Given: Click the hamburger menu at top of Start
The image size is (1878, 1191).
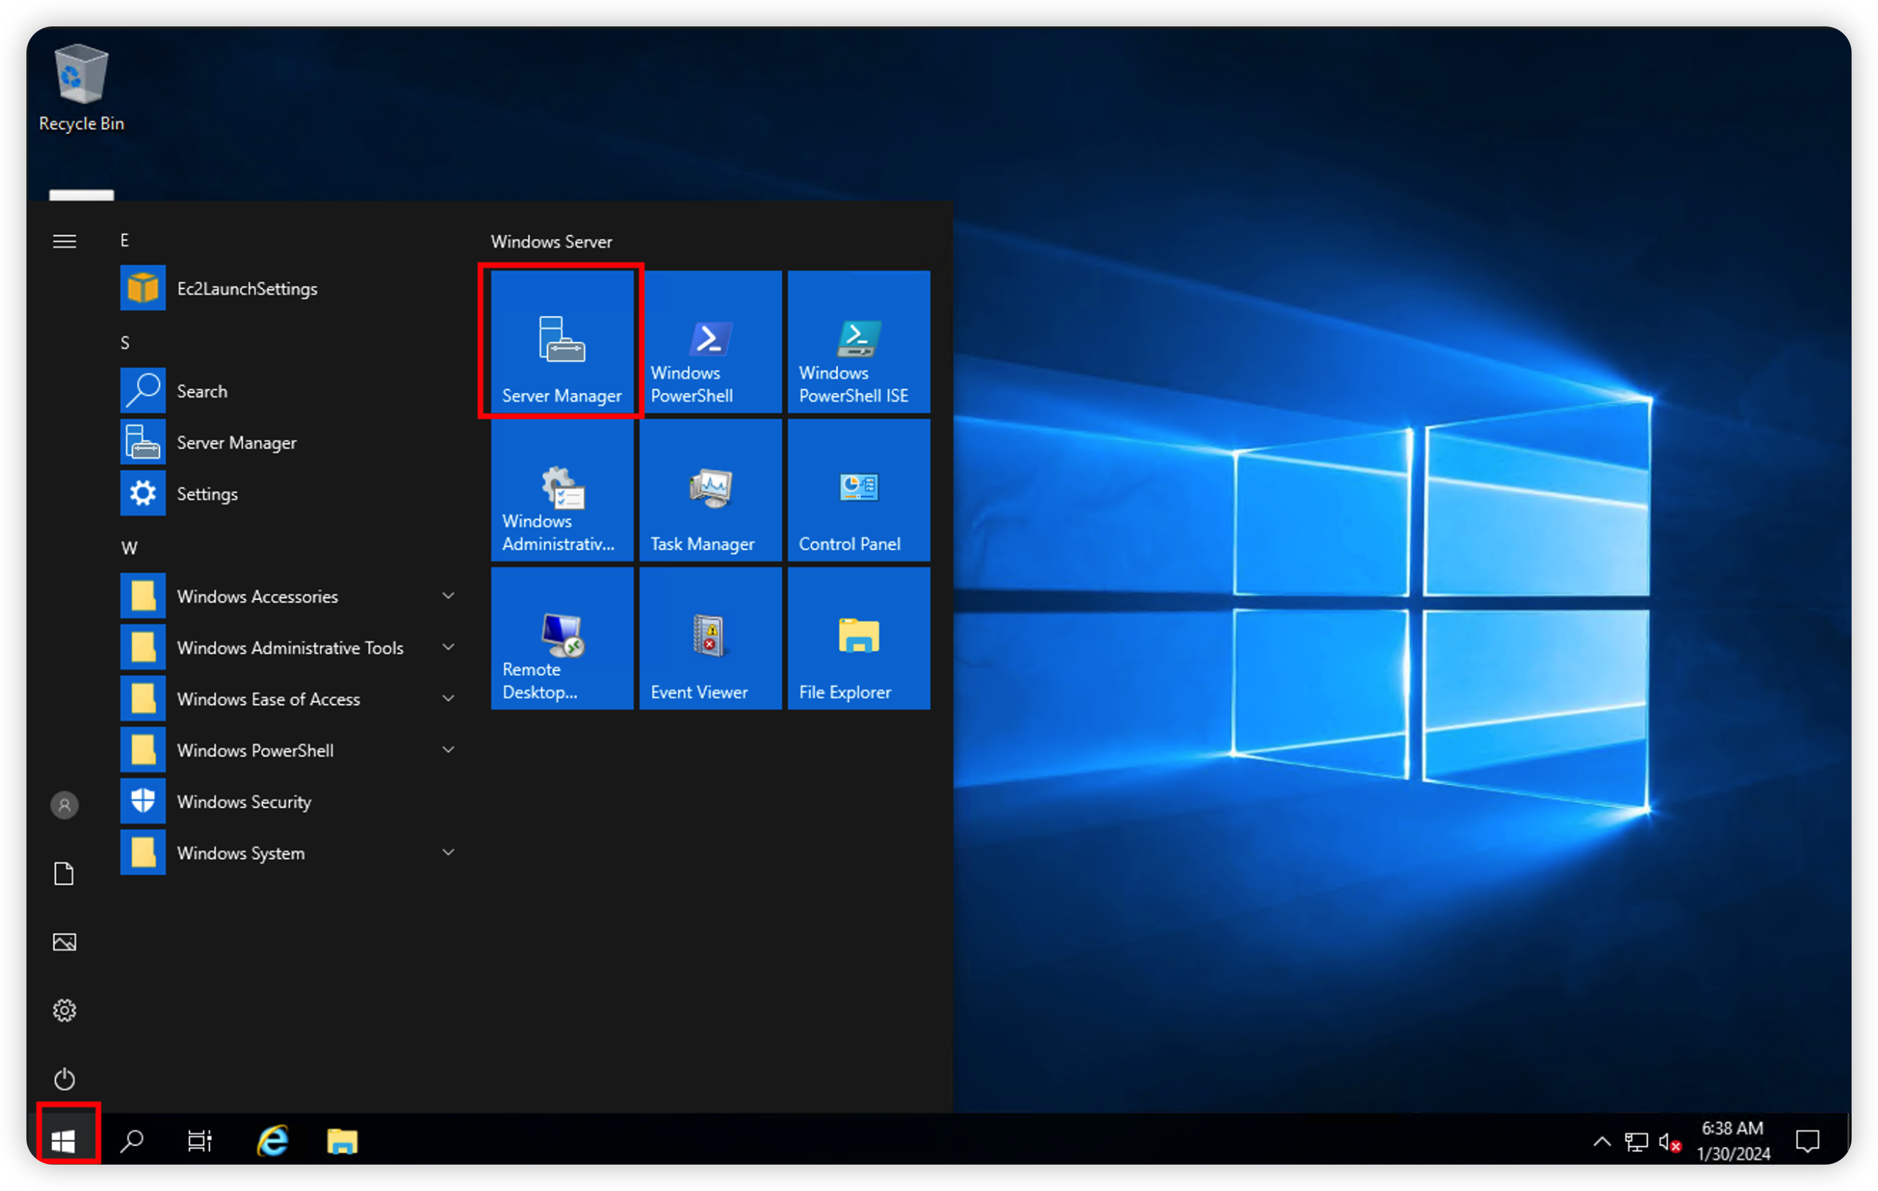Looking at the screenshot, I should coord(64,241).
